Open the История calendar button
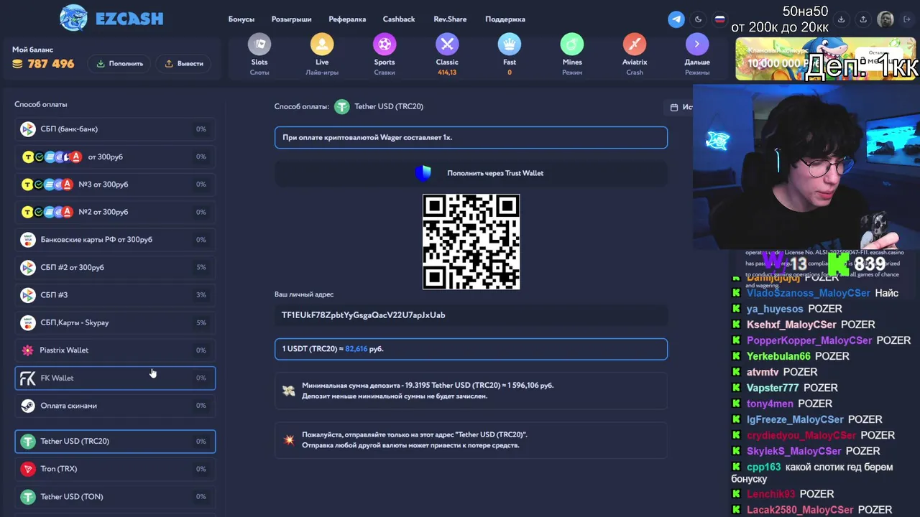 click(x=678, y=107)
